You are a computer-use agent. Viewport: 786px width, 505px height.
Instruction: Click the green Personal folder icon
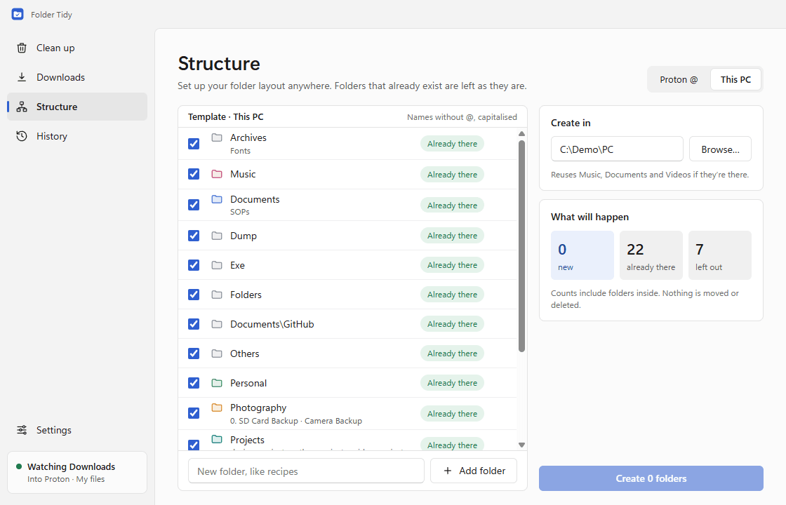pos(217,383)
